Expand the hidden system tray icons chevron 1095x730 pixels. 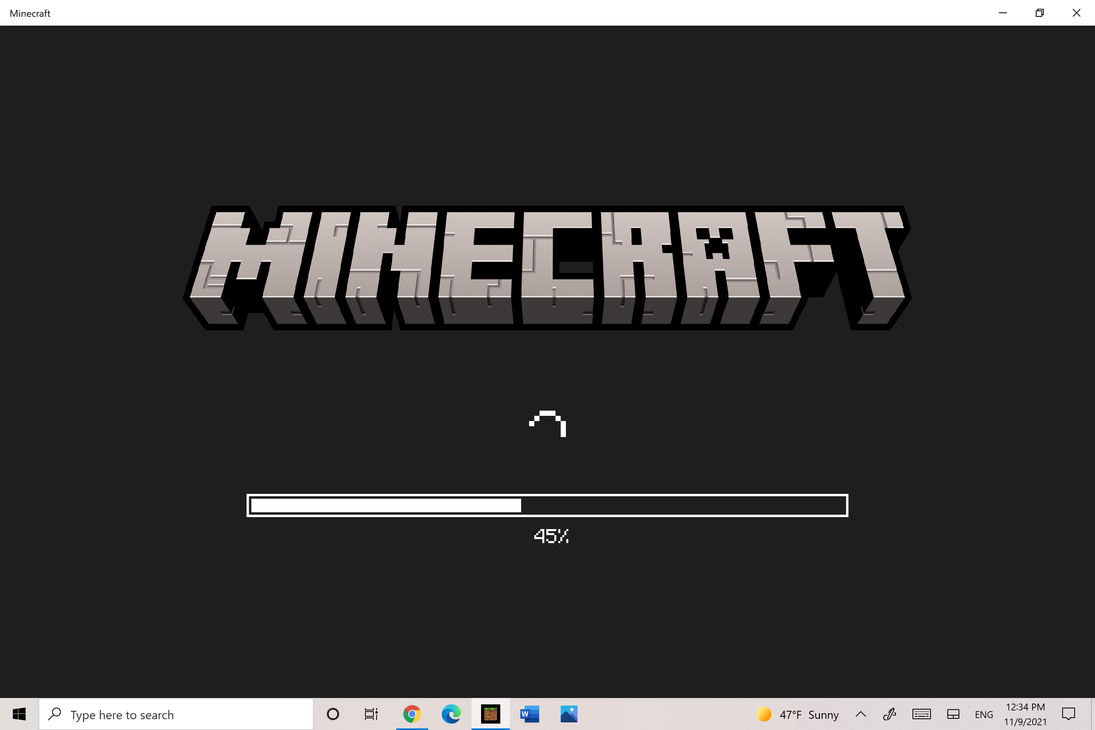[861, 714]
